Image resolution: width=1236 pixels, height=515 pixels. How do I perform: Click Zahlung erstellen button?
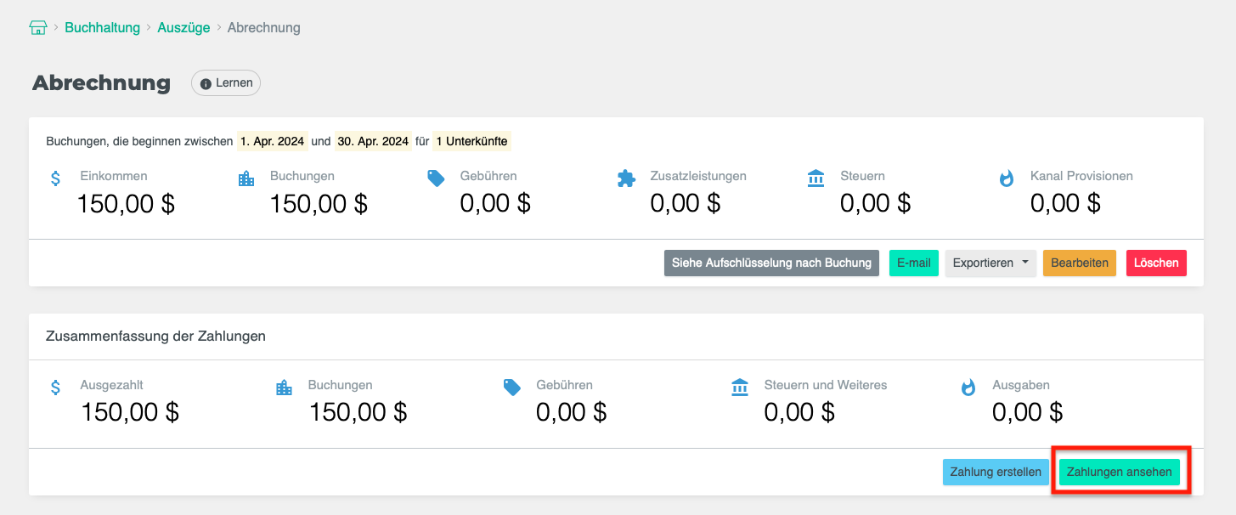[996, 473]
